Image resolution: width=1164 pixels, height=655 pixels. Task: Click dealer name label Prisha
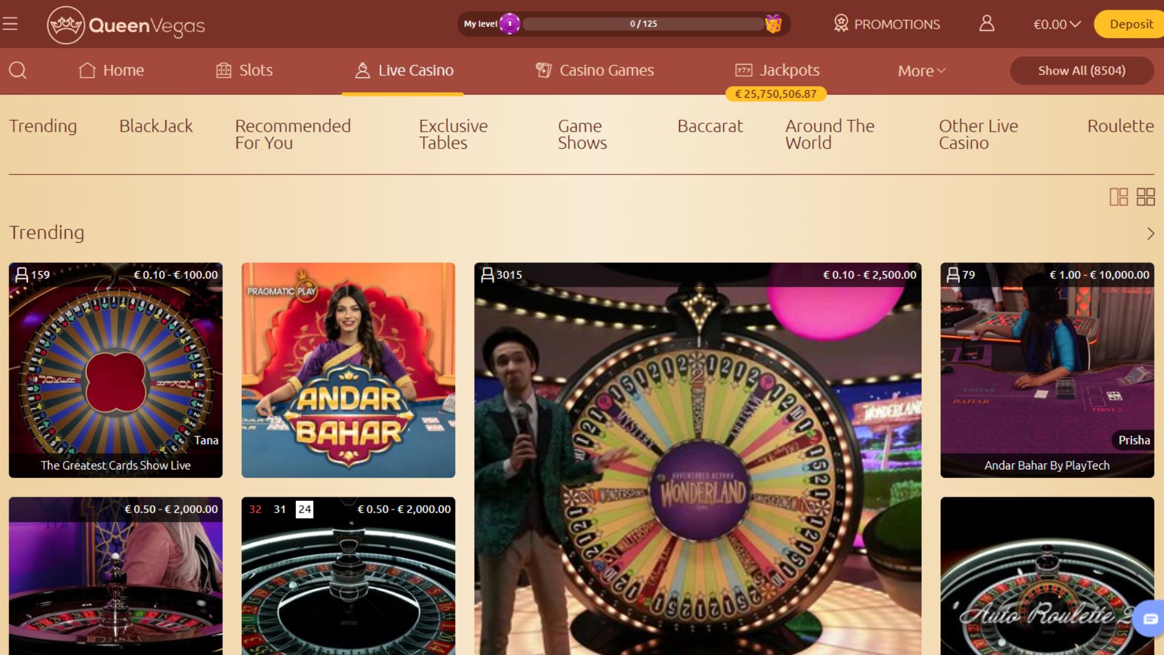(x=1134, y=440)
